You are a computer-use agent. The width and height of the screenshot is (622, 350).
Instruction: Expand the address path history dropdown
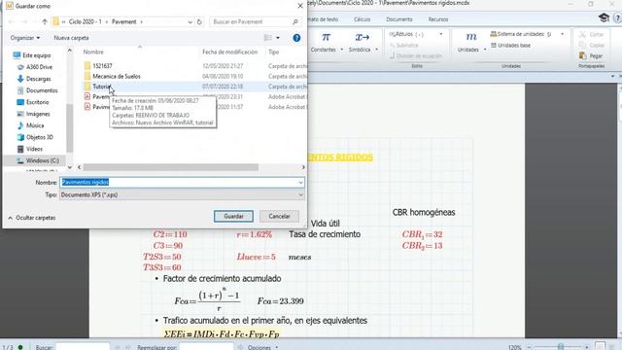point(190,21)
